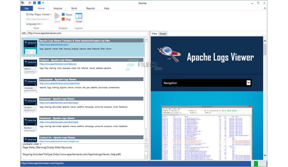Click the Features page thumbnail
Image resolution: width=288 pixels, height=167 pixels.
[x=30, y=67]
